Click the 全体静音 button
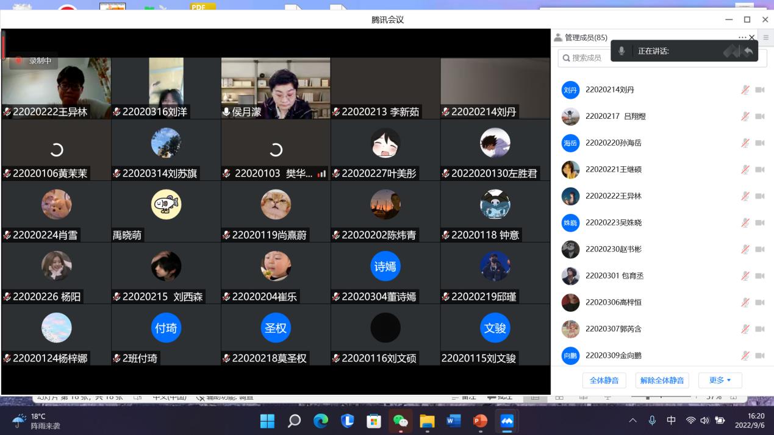The image size is (774, 435). pyautogui.click(x=604, y=380)
